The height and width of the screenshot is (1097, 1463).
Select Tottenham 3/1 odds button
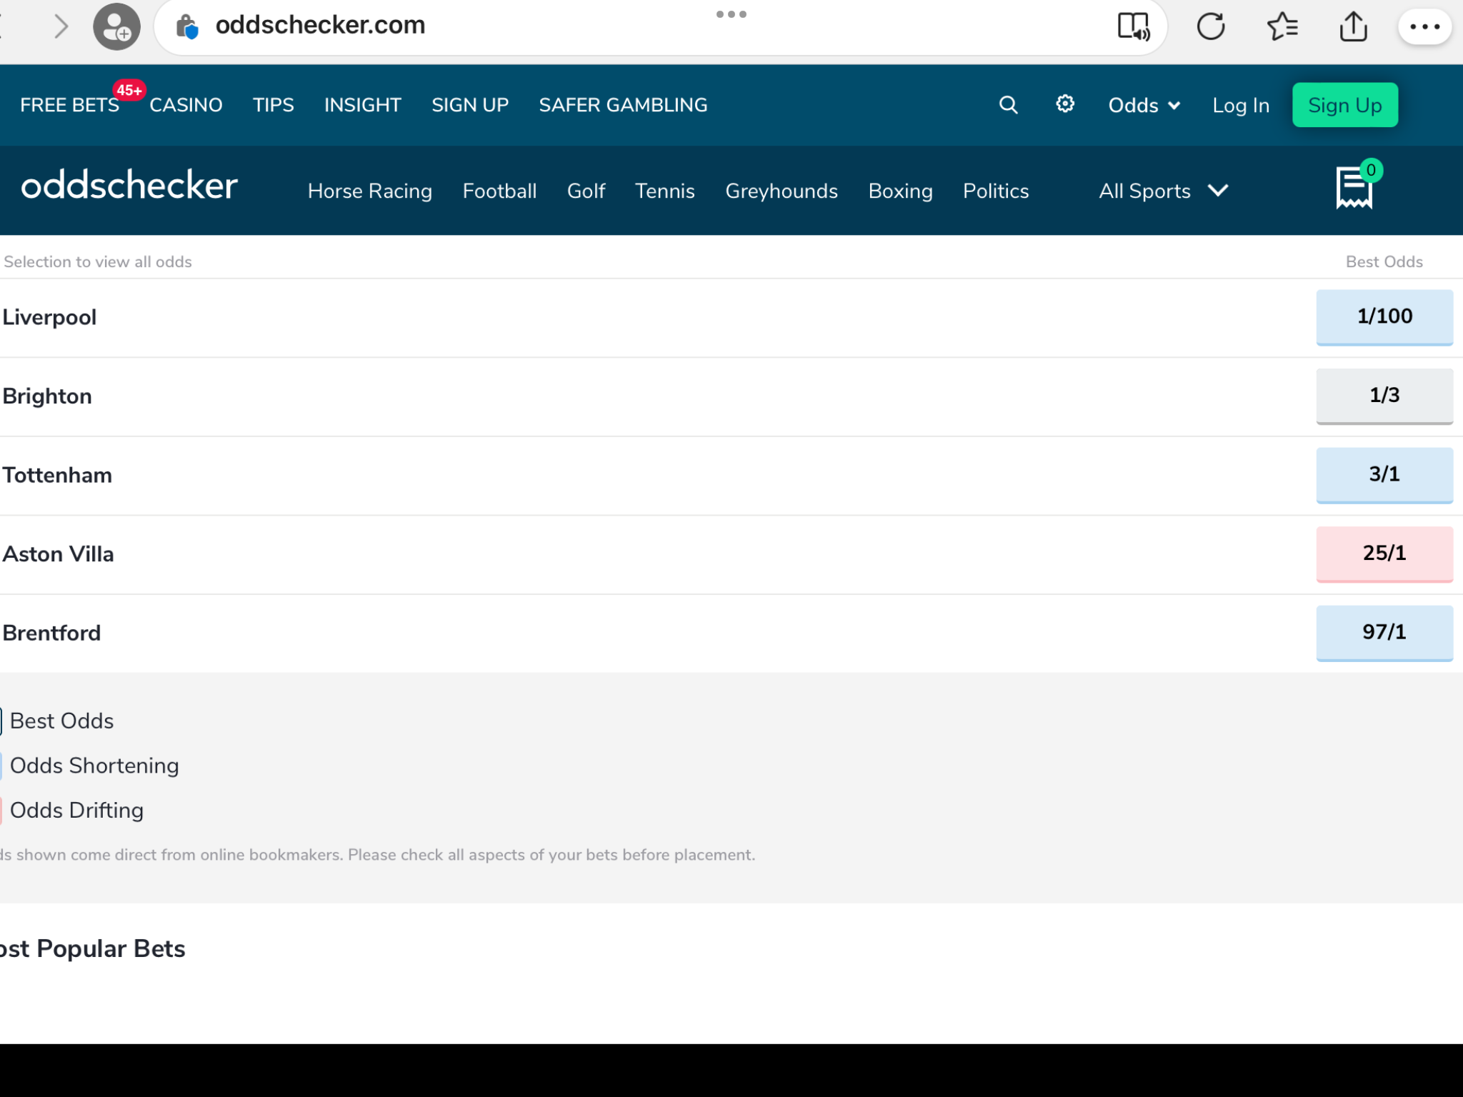1384,475
